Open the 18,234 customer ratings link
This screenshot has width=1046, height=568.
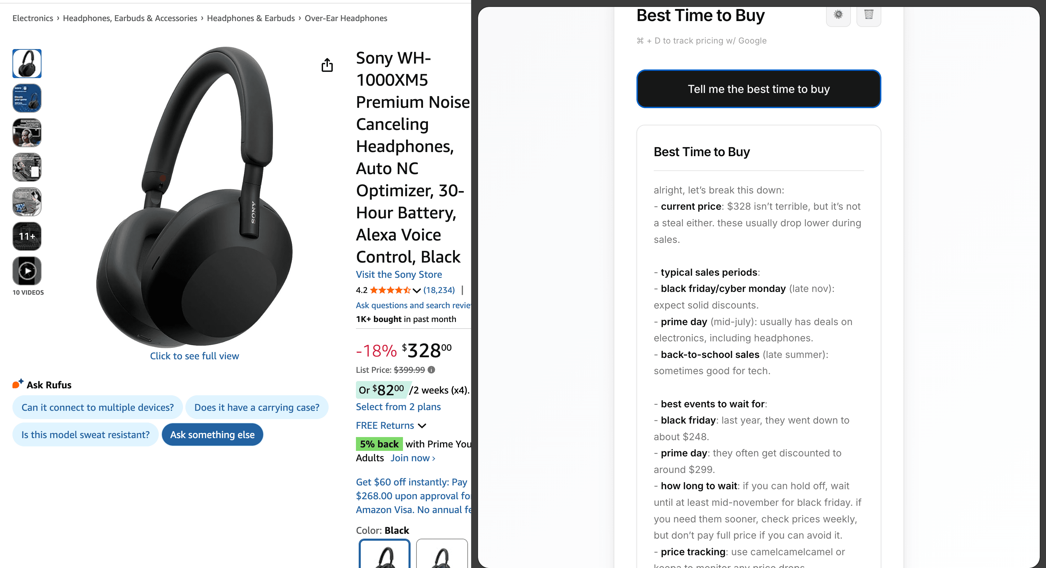pyautogui.click(x=439, y=290)
